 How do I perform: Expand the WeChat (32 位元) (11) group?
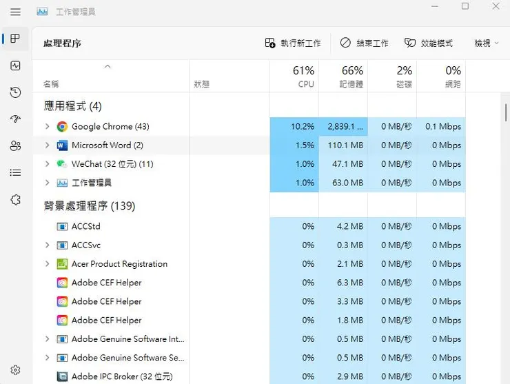tap(47, 164)
